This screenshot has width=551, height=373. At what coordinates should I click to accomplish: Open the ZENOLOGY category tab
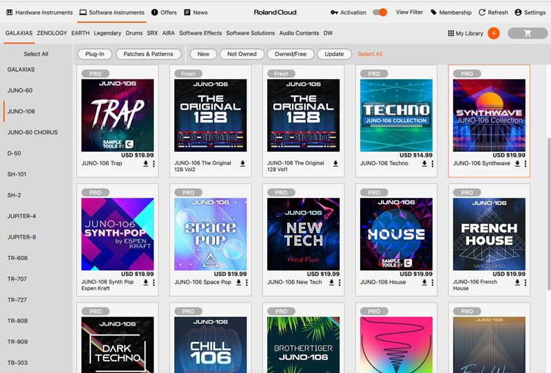pos(52,33)
